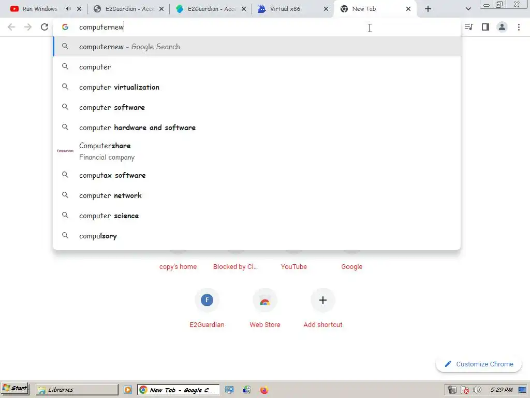Click the globe-monitor taskbar icon beside Firefox
Image resolution: width=530 pixels, height=398 pixels.
click(246, 390)
